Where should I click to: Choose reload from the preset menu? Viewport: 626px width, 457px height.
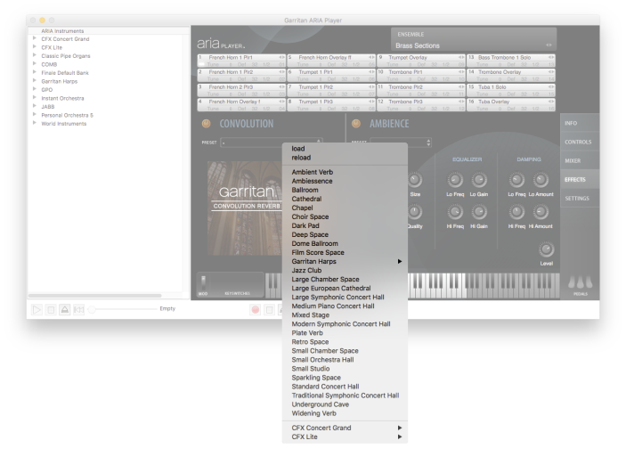[x=301, y=158]
